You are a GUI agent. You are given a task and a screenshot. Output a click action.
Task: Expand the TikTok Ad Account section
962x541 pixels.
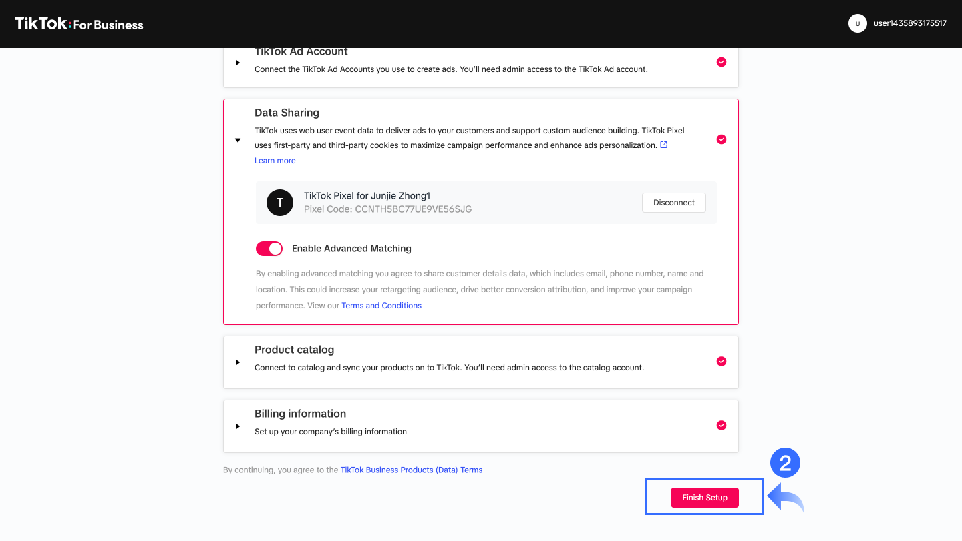[238, 63]
